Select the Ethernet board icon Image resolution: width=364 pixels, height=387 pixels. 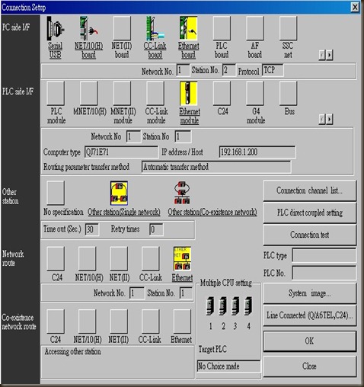[188, 28]
